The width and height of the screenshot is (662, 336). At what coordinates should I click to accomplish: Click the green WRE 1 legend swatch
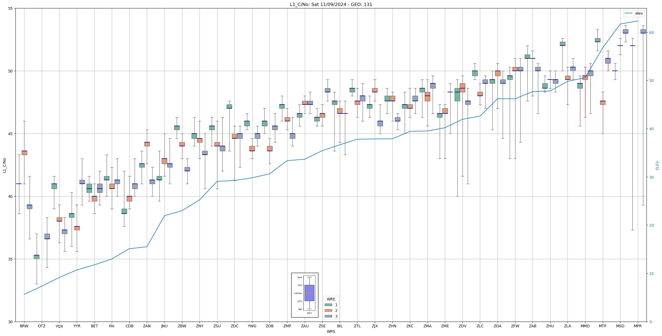pos(328,305)
